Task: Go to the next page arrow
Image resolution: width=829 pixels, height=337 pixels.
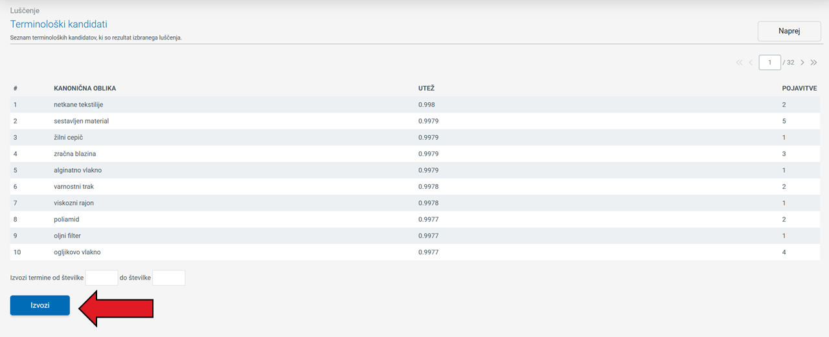Action: [x=802, y=63]
